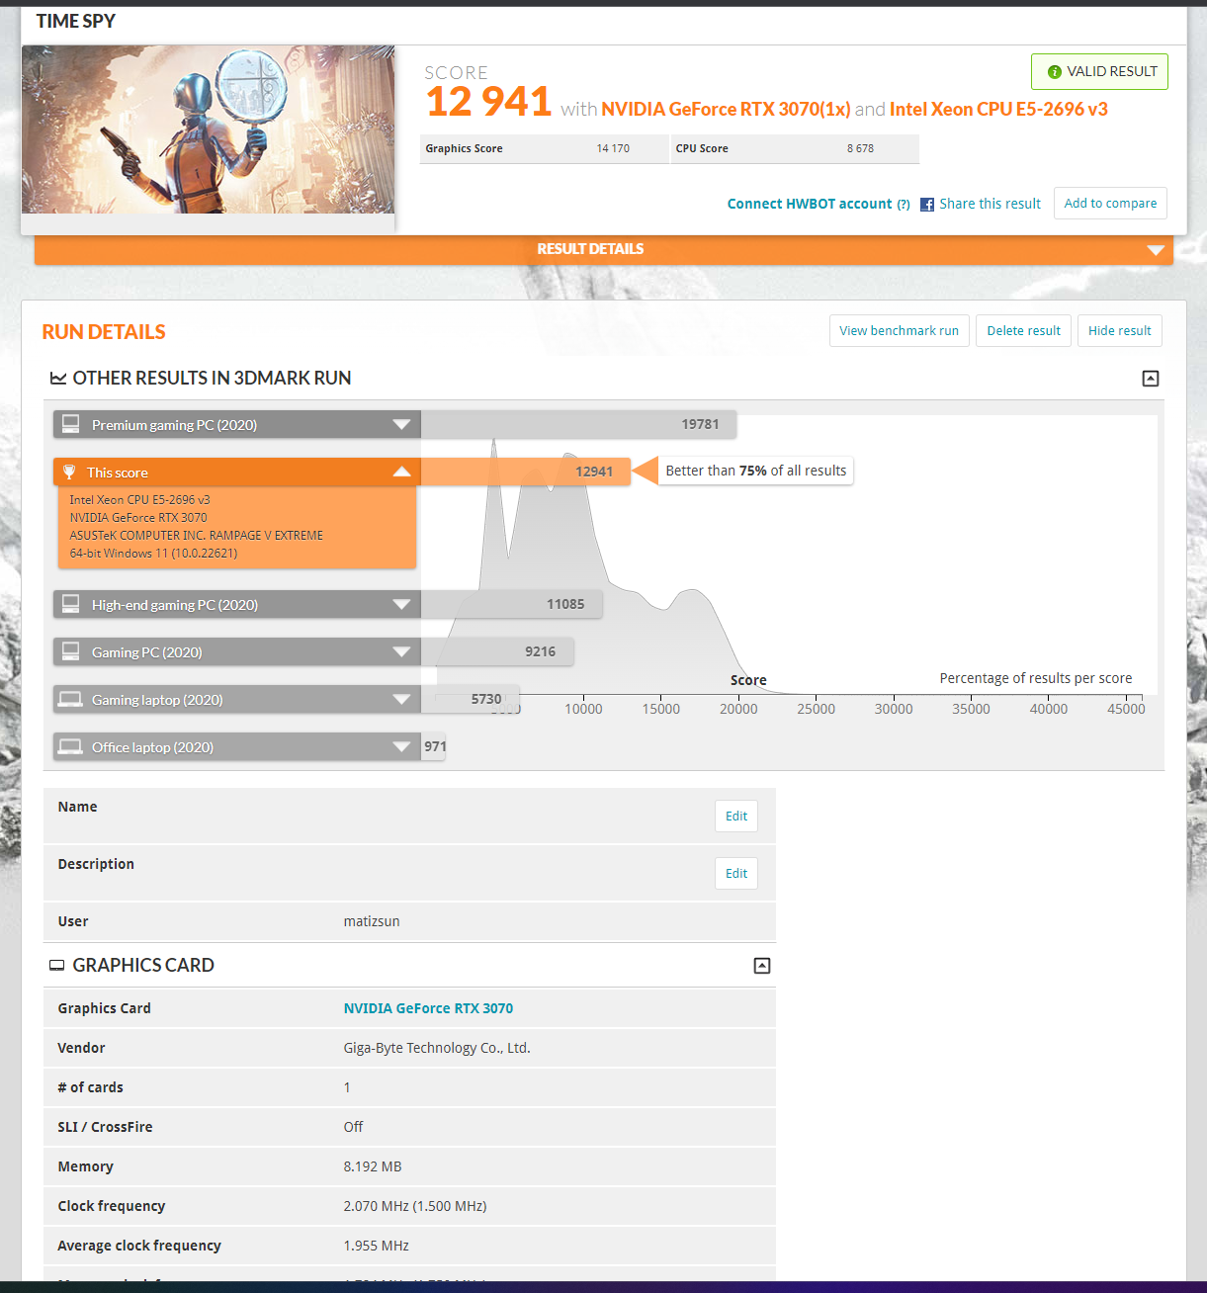The image size is (1207, 1293).
Task: Click ASUSTeK RAMPAGE V EXTREME motherboard text
Action: [x=197, y=536]
